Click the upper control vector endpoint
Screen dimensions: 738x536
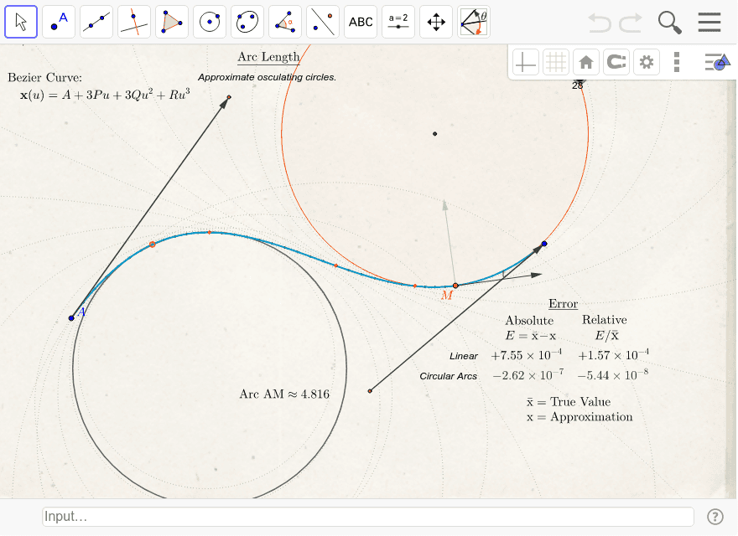tap(229, 97)
